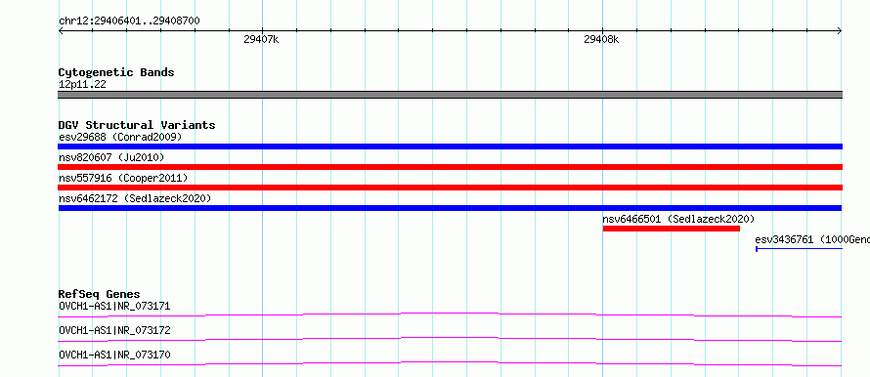The image size is (870, 377).
Task: Open the OVCH1-AS1|NR_073171 gene label
Action: pos(114,306)
